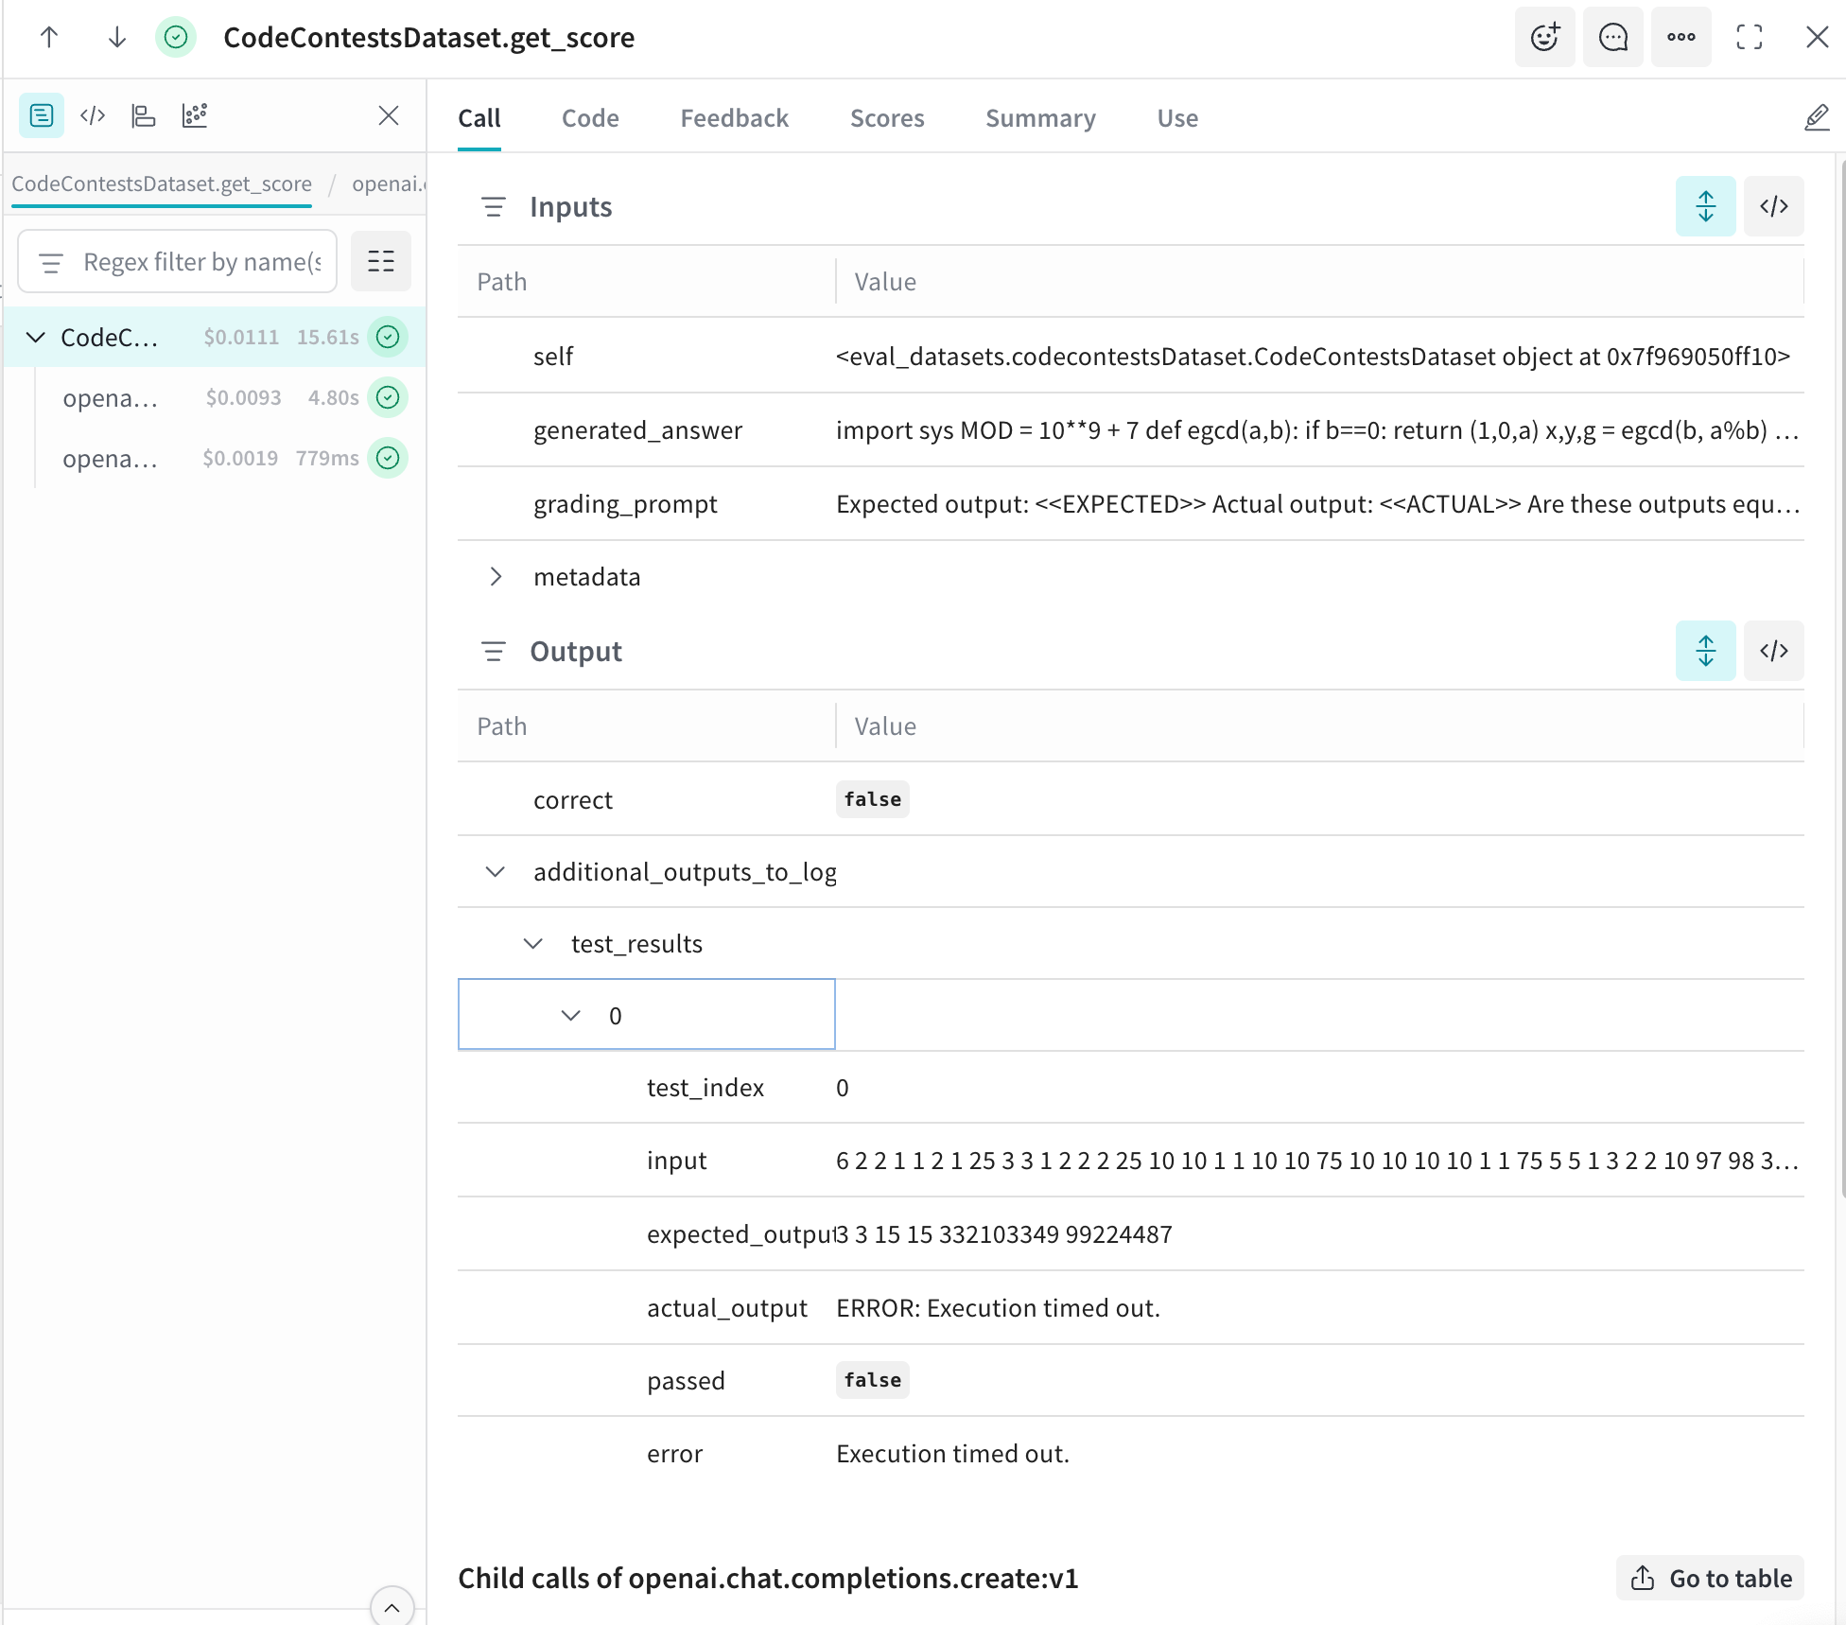This screenshot has width=1846, height=1625.
Task: Open the three-dot more options menu
Action: (1681, 38)
